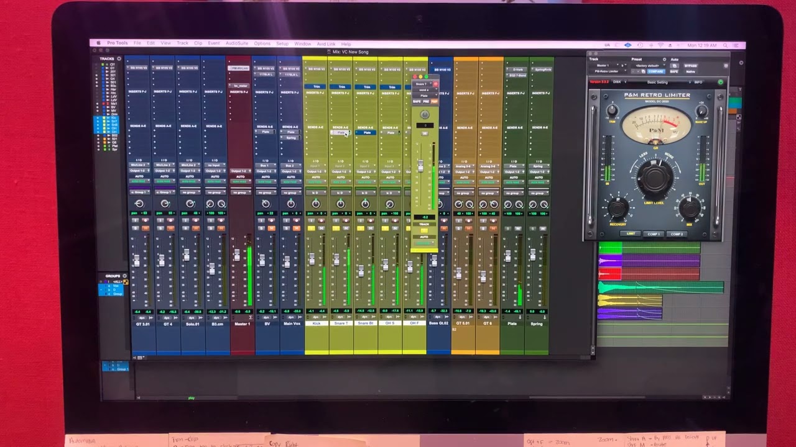Adjust the BV track pan knob
This screenshot has width=796, height=447.
click(x=266, y=204)
